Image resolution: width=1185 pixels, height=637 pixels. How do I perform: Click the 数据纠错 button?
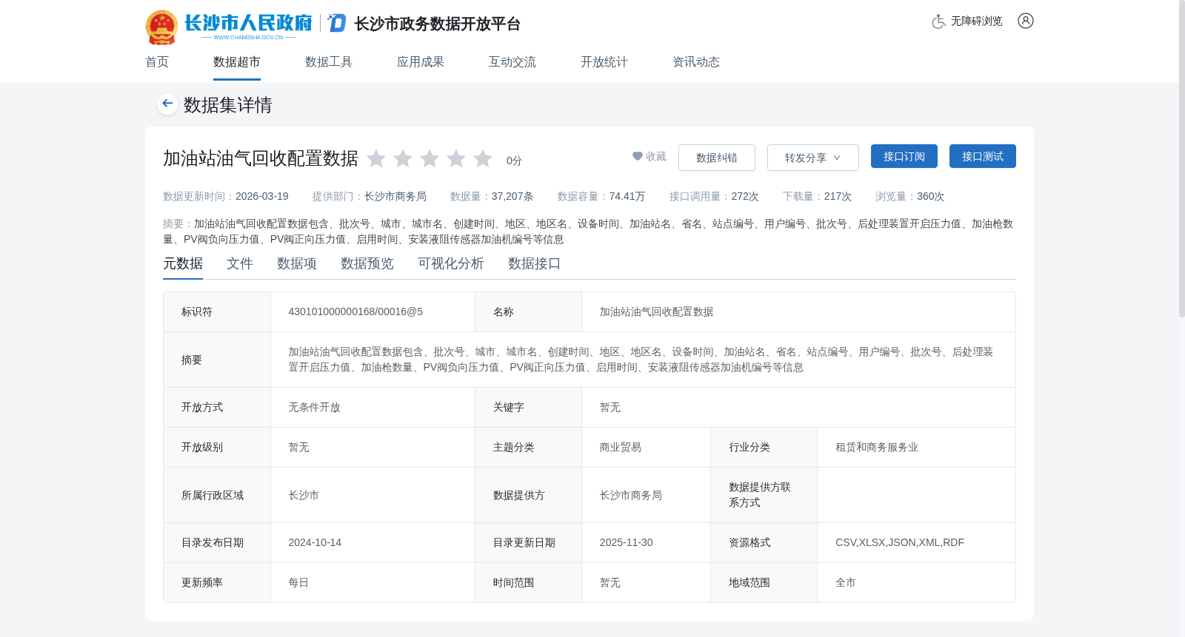717,158
